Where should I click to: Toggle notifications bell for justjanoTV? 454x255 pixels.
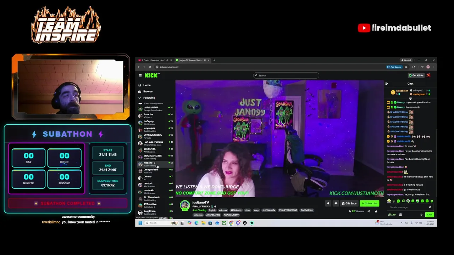[328, 203]
